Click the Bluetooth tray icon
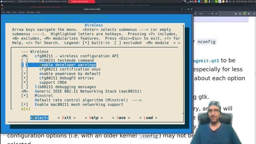The height and width of the screenshot is (144, 256). click(209, 2)
